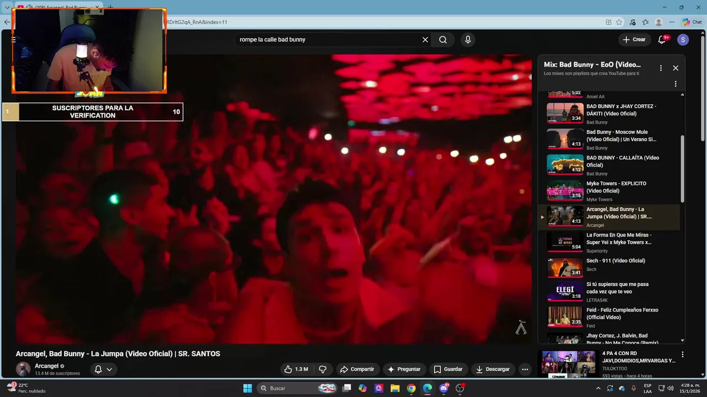Open new browser tab
The image size is (707, 397).
110,7
